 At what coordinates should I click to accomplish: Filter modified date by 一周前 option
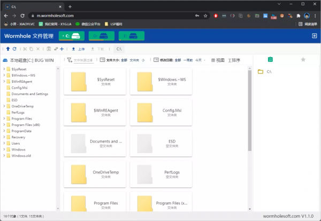tap(188, 60)
